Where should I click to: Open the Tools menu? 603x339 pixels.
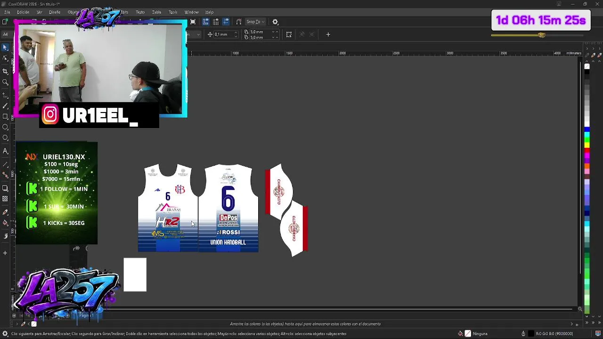[173, 12]
